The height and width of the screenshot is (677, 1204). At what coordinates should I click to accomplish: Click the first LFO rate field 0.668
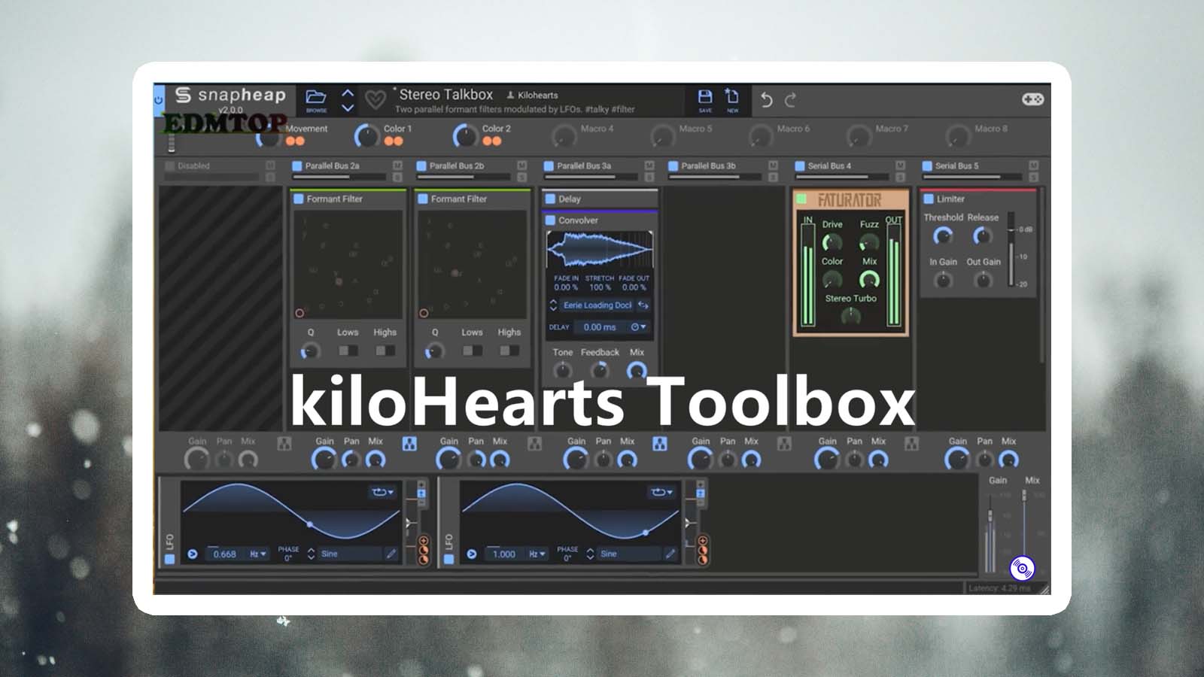[224, 554]
